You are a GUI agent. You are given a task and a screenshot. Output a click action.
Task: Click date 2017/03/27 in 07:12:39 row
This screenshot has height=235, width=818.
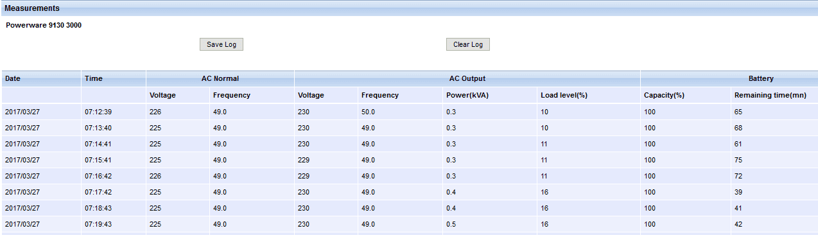[22, 112]
